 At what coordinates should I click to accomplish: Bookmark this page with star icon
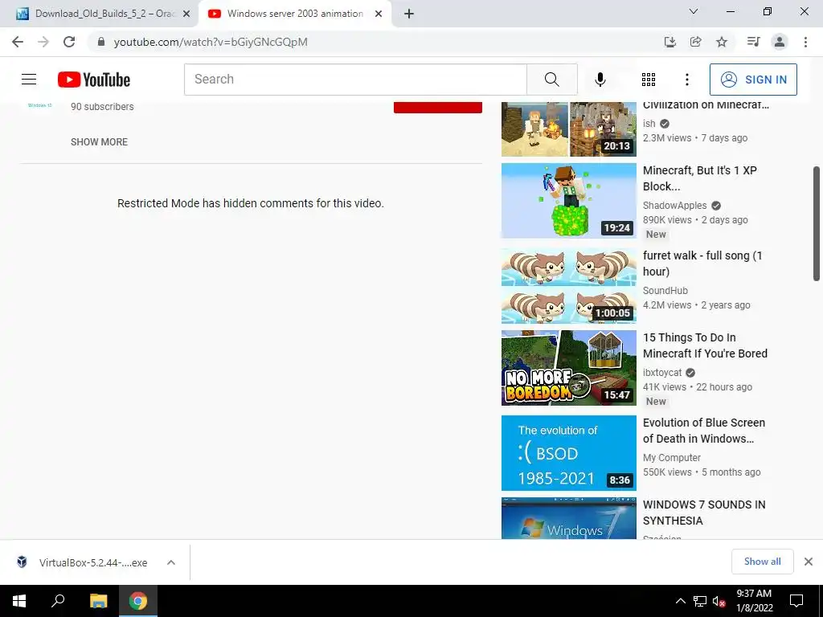point(722,42)
